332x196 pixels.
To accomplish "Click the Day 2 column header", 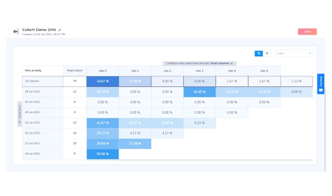I will coord(167,71).
